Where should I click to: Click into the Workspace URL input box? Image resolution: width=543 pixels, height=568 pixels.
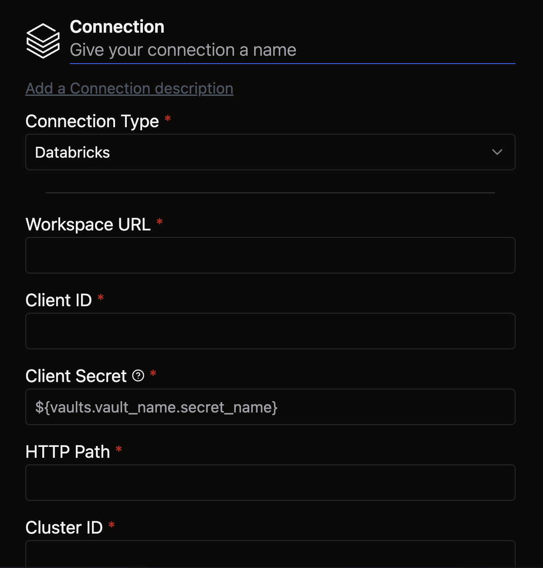(x=270, y=255)
